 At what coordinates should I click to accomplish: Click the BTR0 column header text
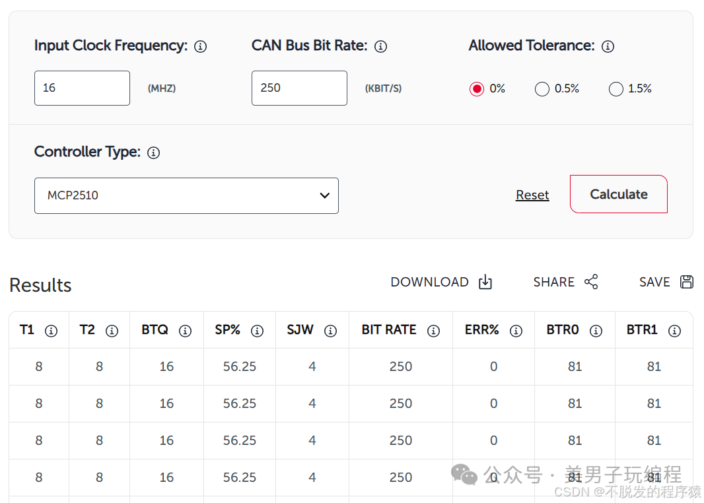pos(563,330)
